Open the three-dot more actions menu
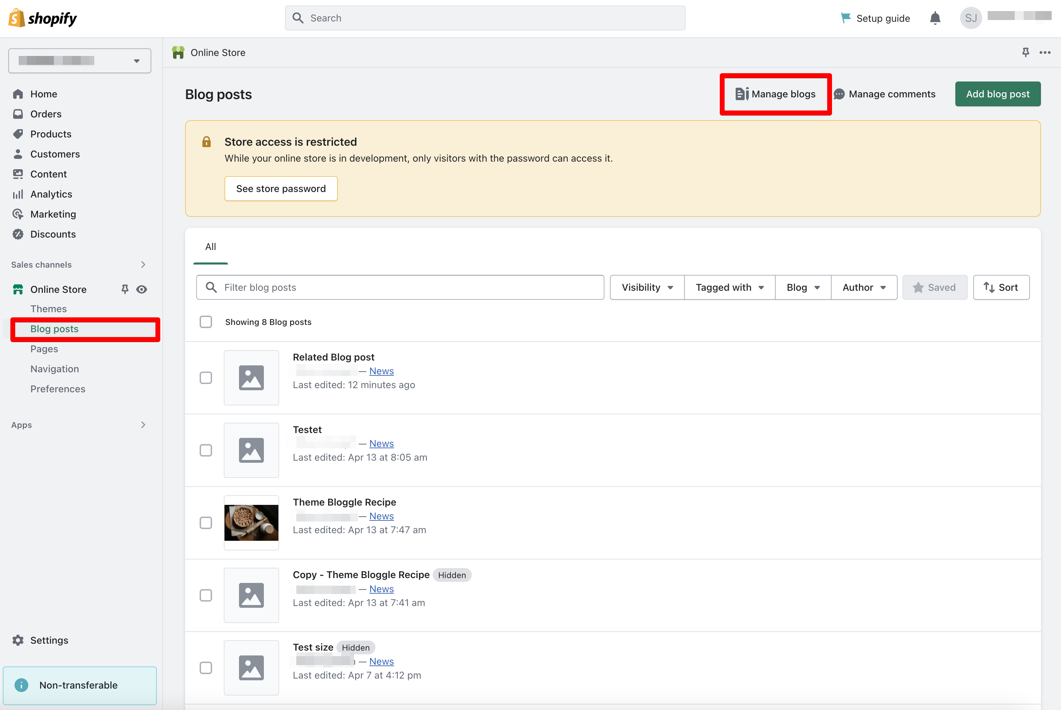The image size is (1061, 710). tap(1045, 52)
